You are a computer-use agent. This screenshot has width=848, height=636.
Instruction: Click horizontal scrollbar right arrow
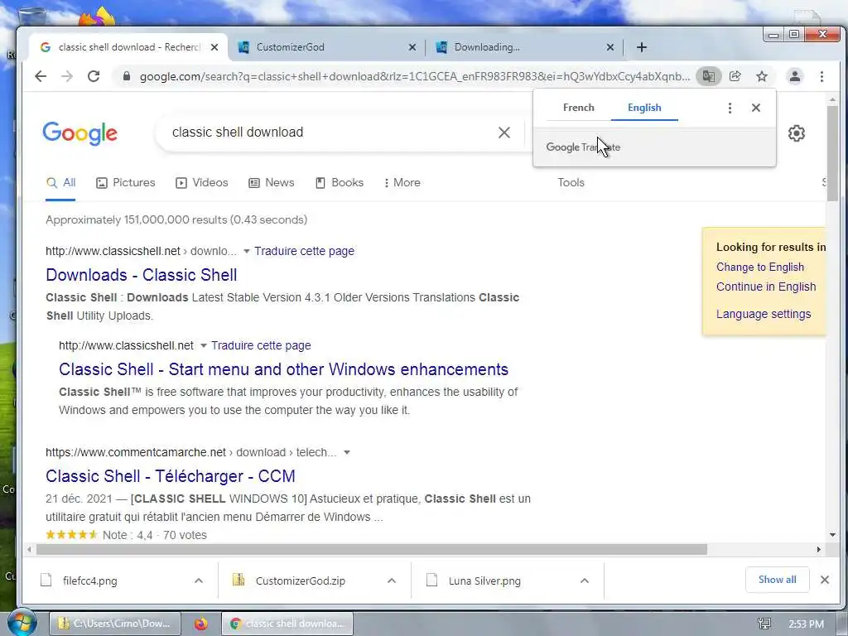click(x=819, y=550)
